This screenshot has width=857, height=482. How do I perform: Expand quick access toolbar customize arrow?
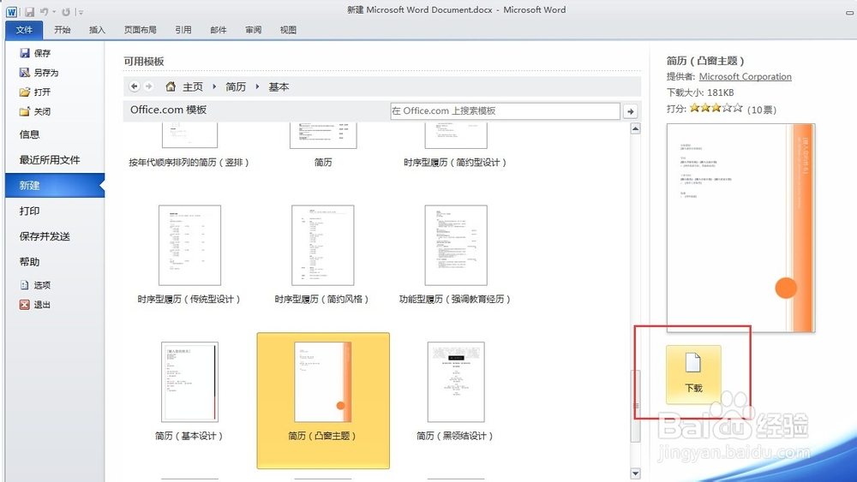pyautogui.click(x=81, y=12)
